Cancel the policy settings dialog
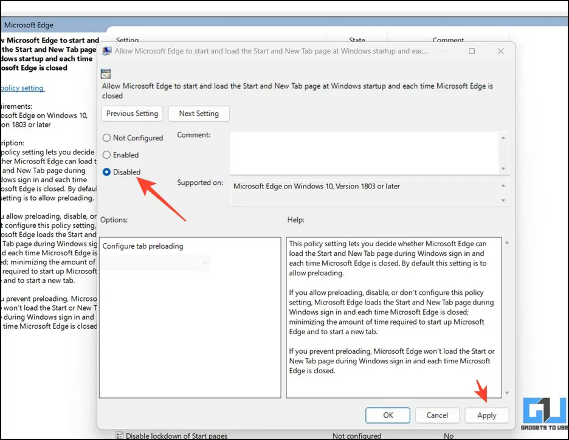The image size is (569, 440). [x=437, y=415]
